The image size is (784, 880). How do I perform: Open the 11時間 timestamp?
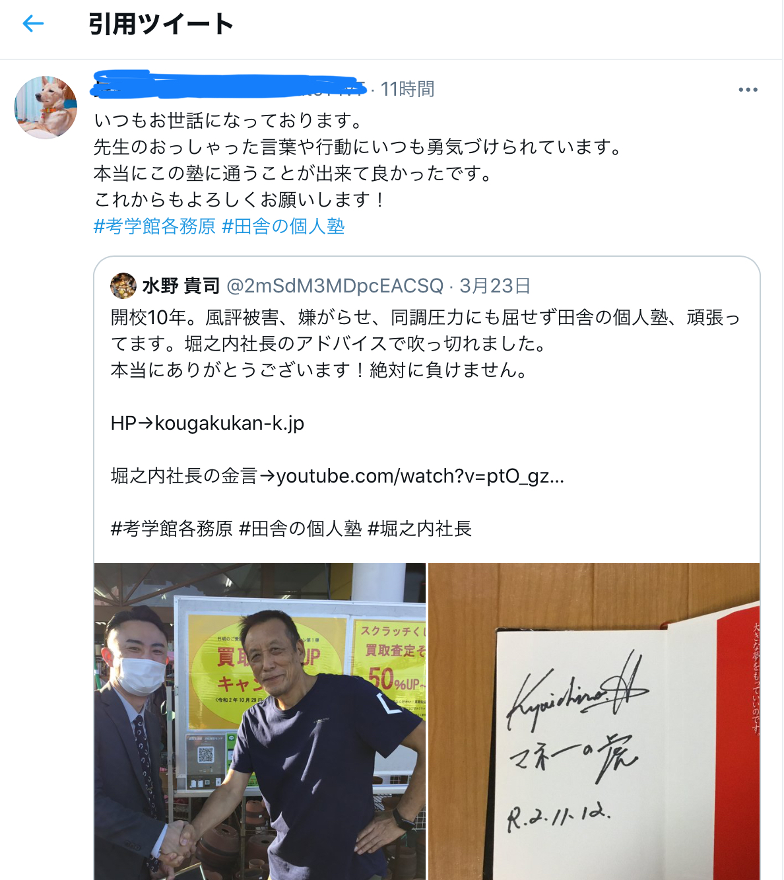[x=407, y=89]
